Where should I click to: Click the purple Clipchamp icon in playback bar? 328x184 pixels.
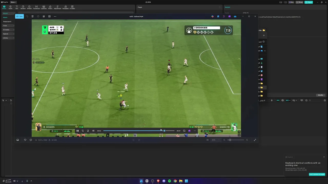click(x=189, y=131)
